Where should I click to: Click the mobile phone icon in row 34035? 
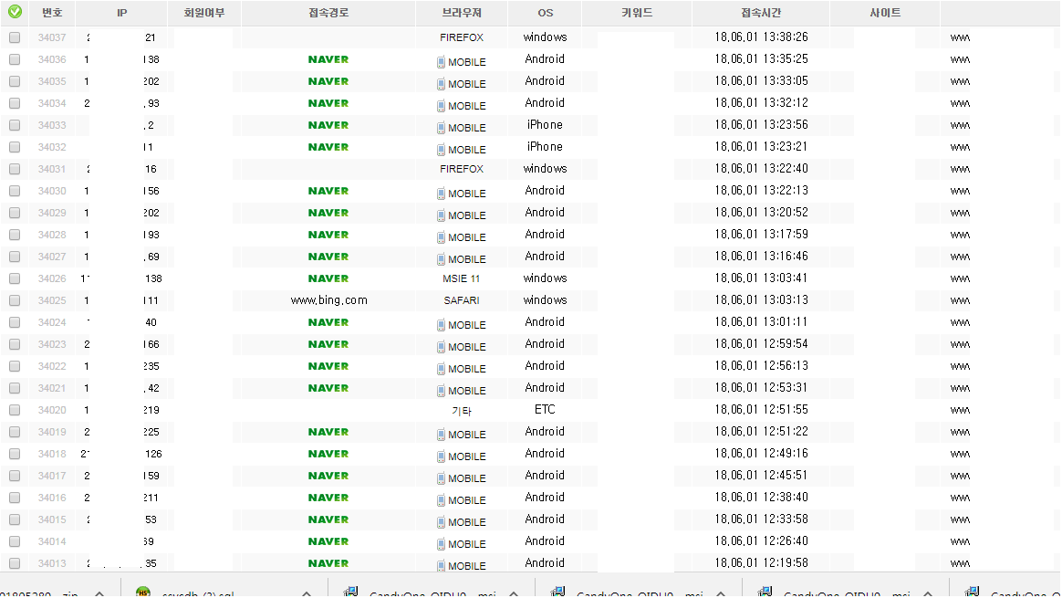click(441, 84)
